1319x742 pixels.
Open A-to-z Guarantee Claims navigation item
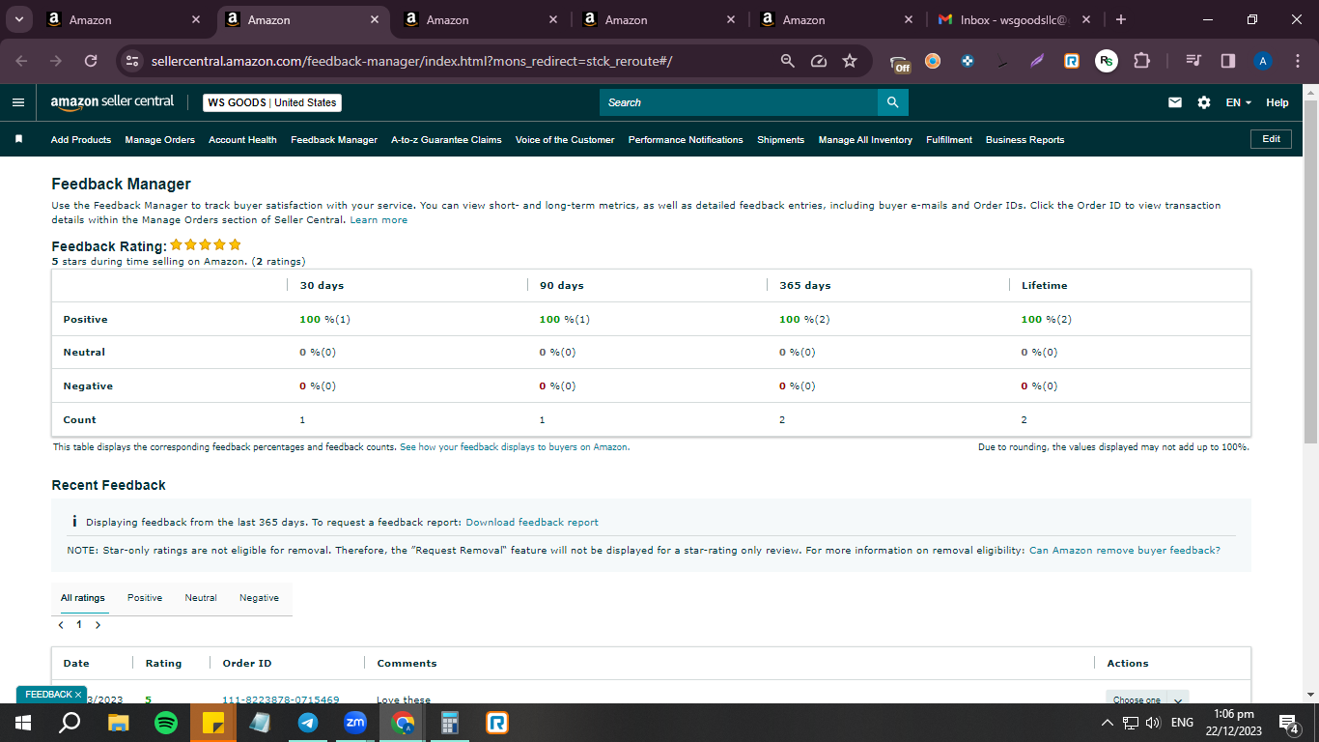(x=446, y=140)
